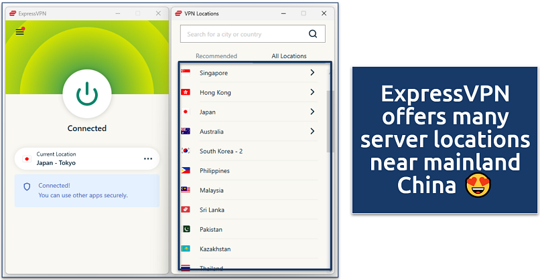Expand the Australia locations chevron
This screenshot has width=540, height=280.
point(312,132)
